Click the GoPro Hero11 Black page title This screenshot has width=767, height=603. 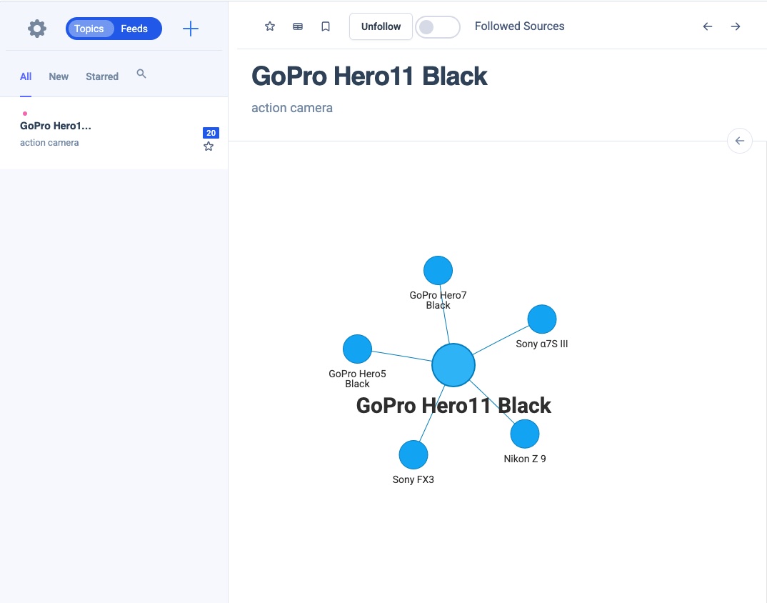point(369,76)
